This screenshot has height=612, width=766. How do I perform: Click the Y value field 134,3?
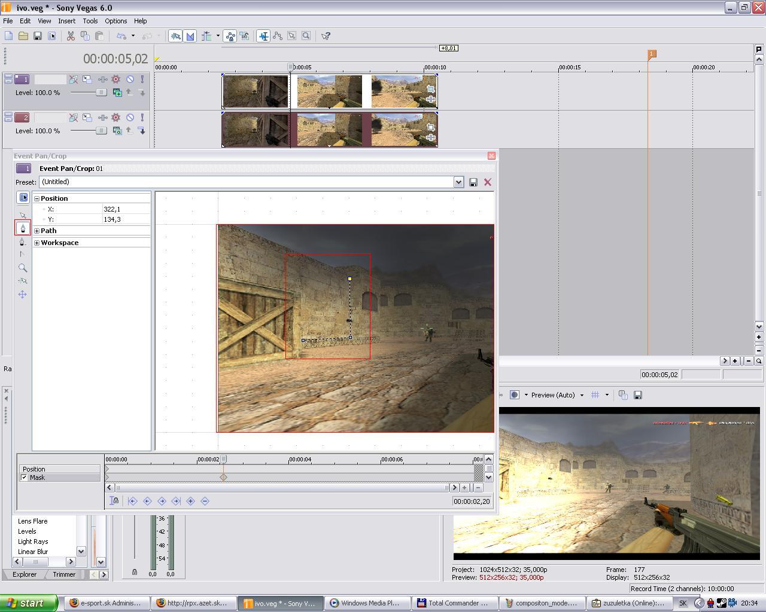click(x=126, y=219)
